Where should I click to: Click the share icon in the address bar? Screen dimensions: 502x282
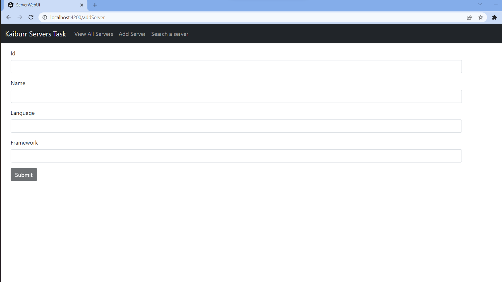pyautogui.click(x=469, y=17)
